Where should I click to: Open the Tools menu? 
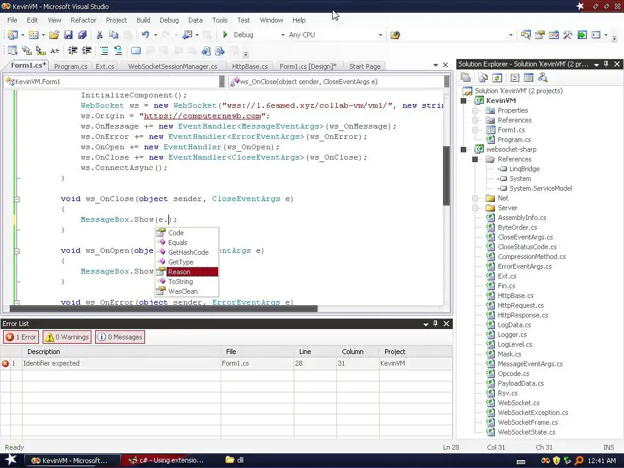click(219, 20)
